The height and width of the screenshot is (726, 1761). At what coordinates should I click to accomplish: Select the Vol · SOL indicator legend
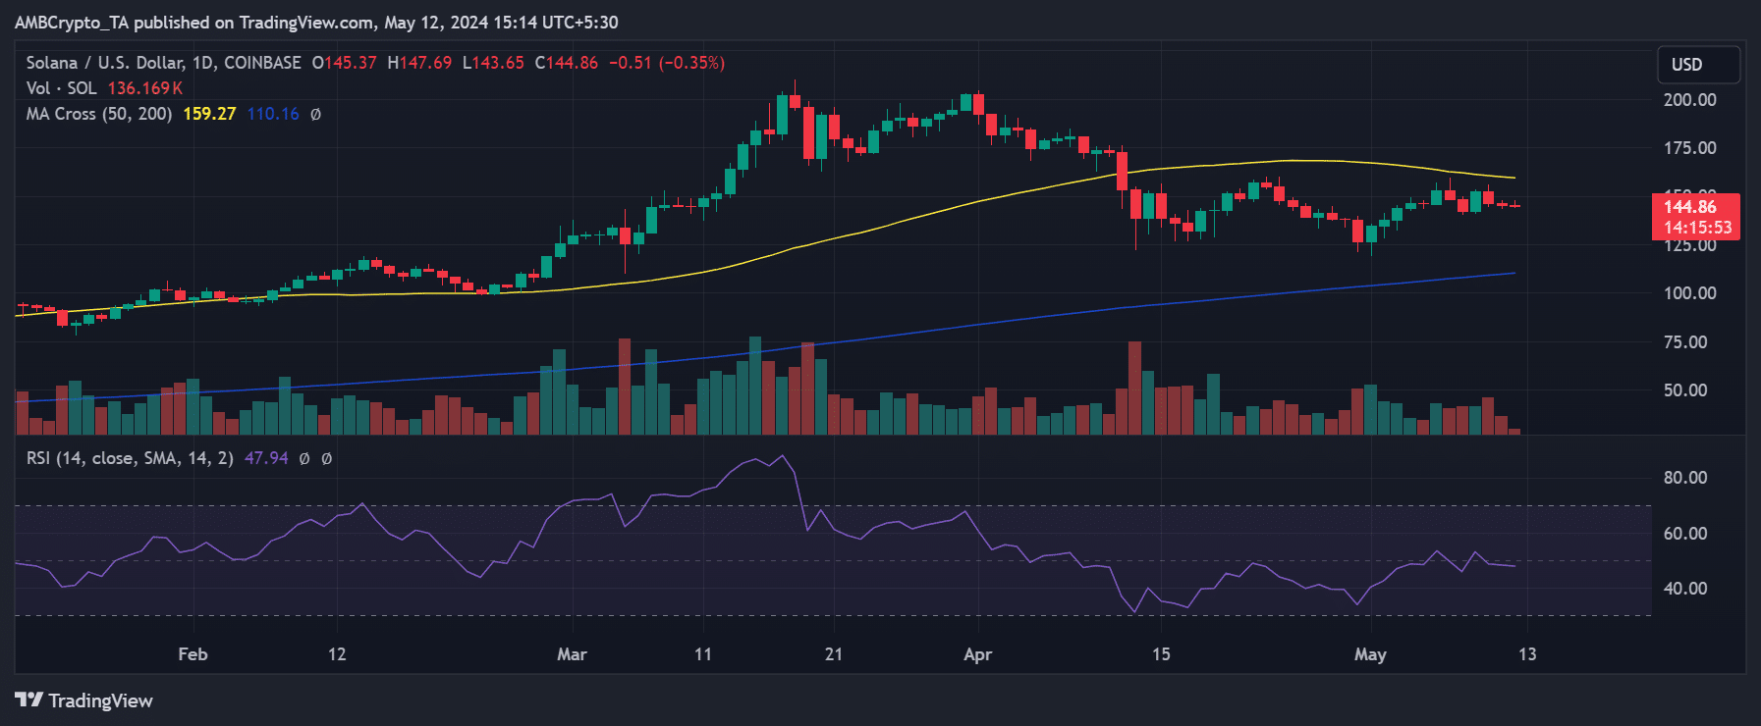(x=61, y=88)
